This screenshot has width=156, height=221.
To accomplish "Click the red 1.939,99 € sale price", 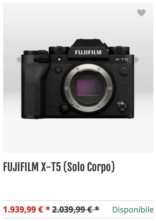I will (23, 209).
